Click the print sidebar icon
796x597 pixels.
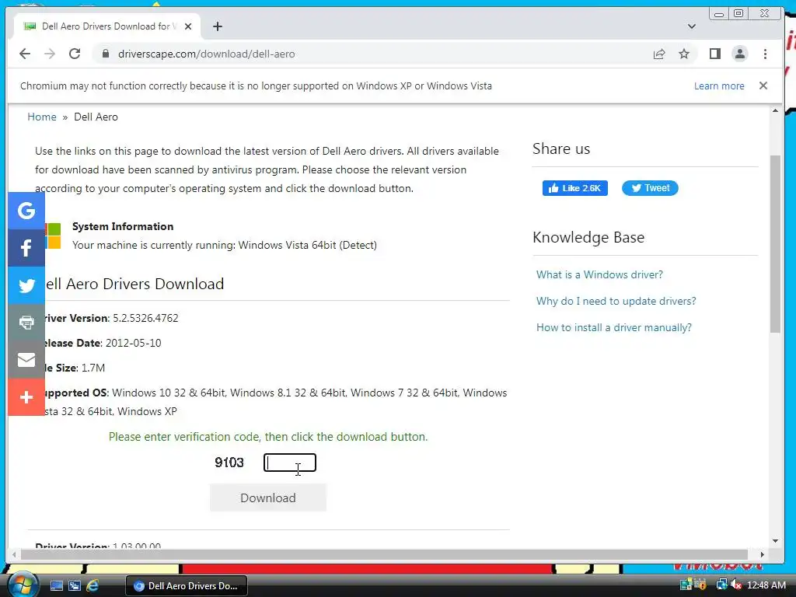click(26, 323)
